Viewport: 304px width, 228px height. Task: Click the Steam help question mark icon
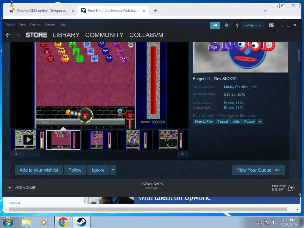click(x=237, y=26)
